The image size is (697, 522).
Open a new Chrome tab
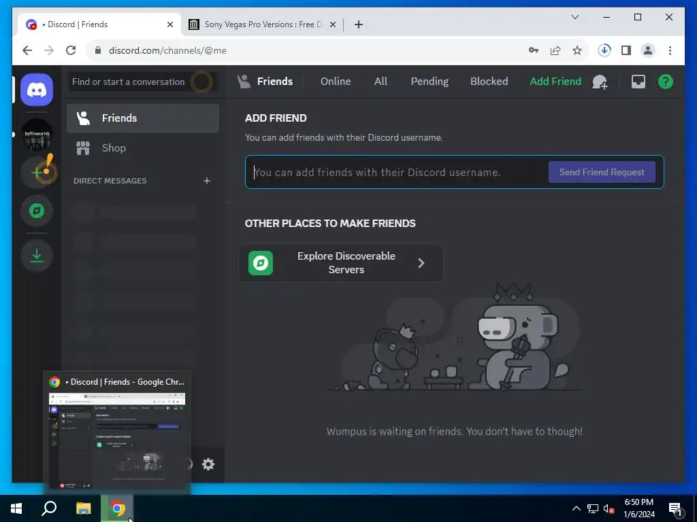[359, 25]
